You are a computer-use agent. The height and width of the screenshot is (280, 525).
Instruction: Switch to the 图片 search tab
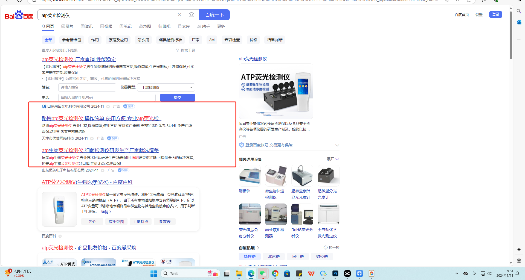click(67, 26)
